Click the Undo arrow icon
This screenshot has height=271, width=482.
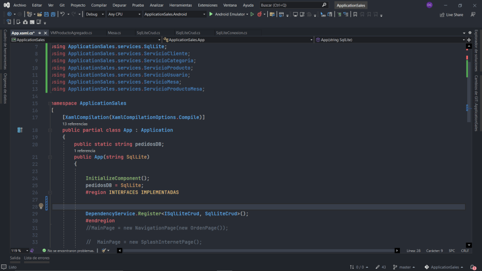pyautogui.click(x=62, y=14)
